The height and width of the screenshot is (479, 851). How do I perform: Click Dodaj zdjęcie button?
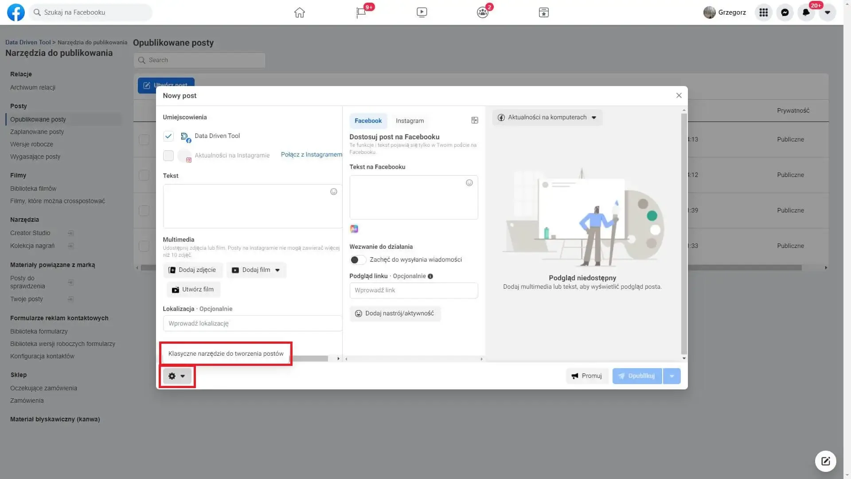click(x=192, y=270)
